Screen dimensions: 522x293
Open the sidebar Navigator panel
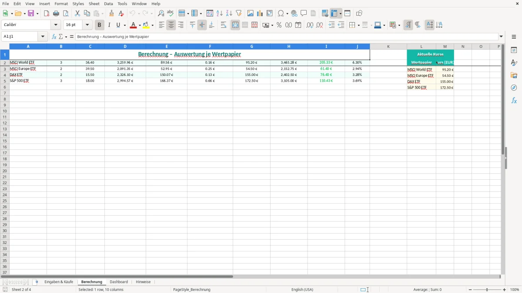[514, 88]
